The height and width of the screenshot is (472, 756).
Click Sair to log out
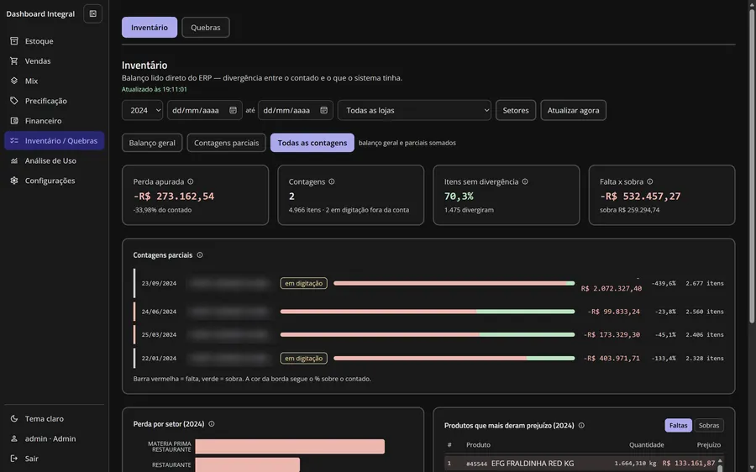click(54, 459)
